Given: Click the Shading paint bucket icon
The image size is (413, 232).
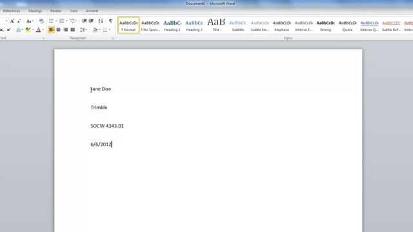Looking at the screenshot, I should pos(95,30).
